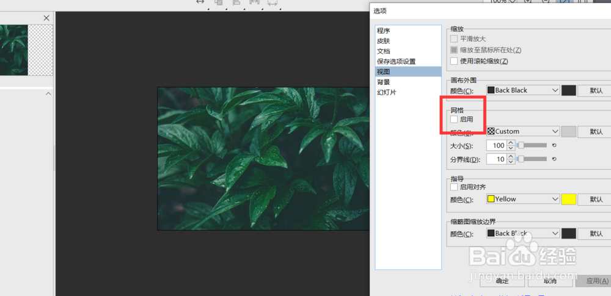
Task: Enable the grid with the 启用 checkbox
Action: (453, 119)
